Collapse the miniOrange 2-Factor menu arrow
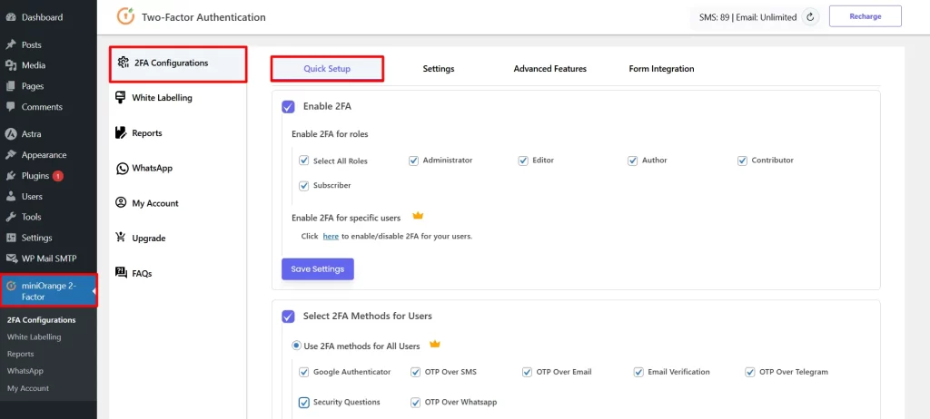The width and height of the screenshot is (930, 419). 94,290
